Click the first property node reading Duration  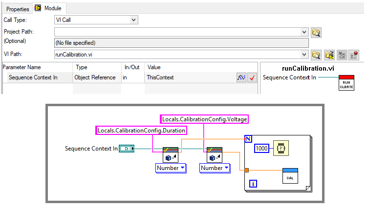coord(171,154)
